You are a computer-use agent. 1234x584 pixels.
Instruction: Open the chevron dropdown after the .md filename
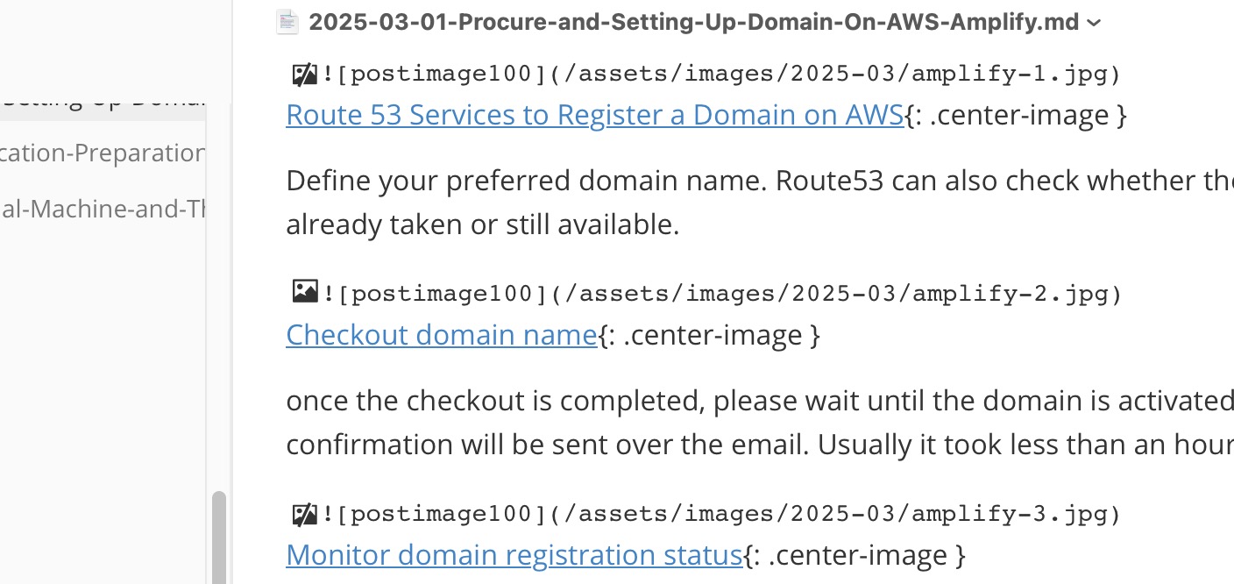point(1093,24)
